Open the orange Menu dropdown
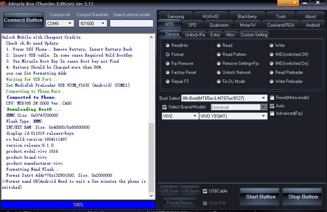This screenshot has width=327, height=212. coord(288,3)
